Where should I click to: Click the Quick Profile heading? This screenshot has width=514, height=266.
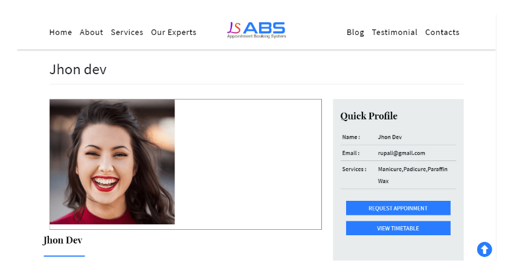click(x=368, y=116)
